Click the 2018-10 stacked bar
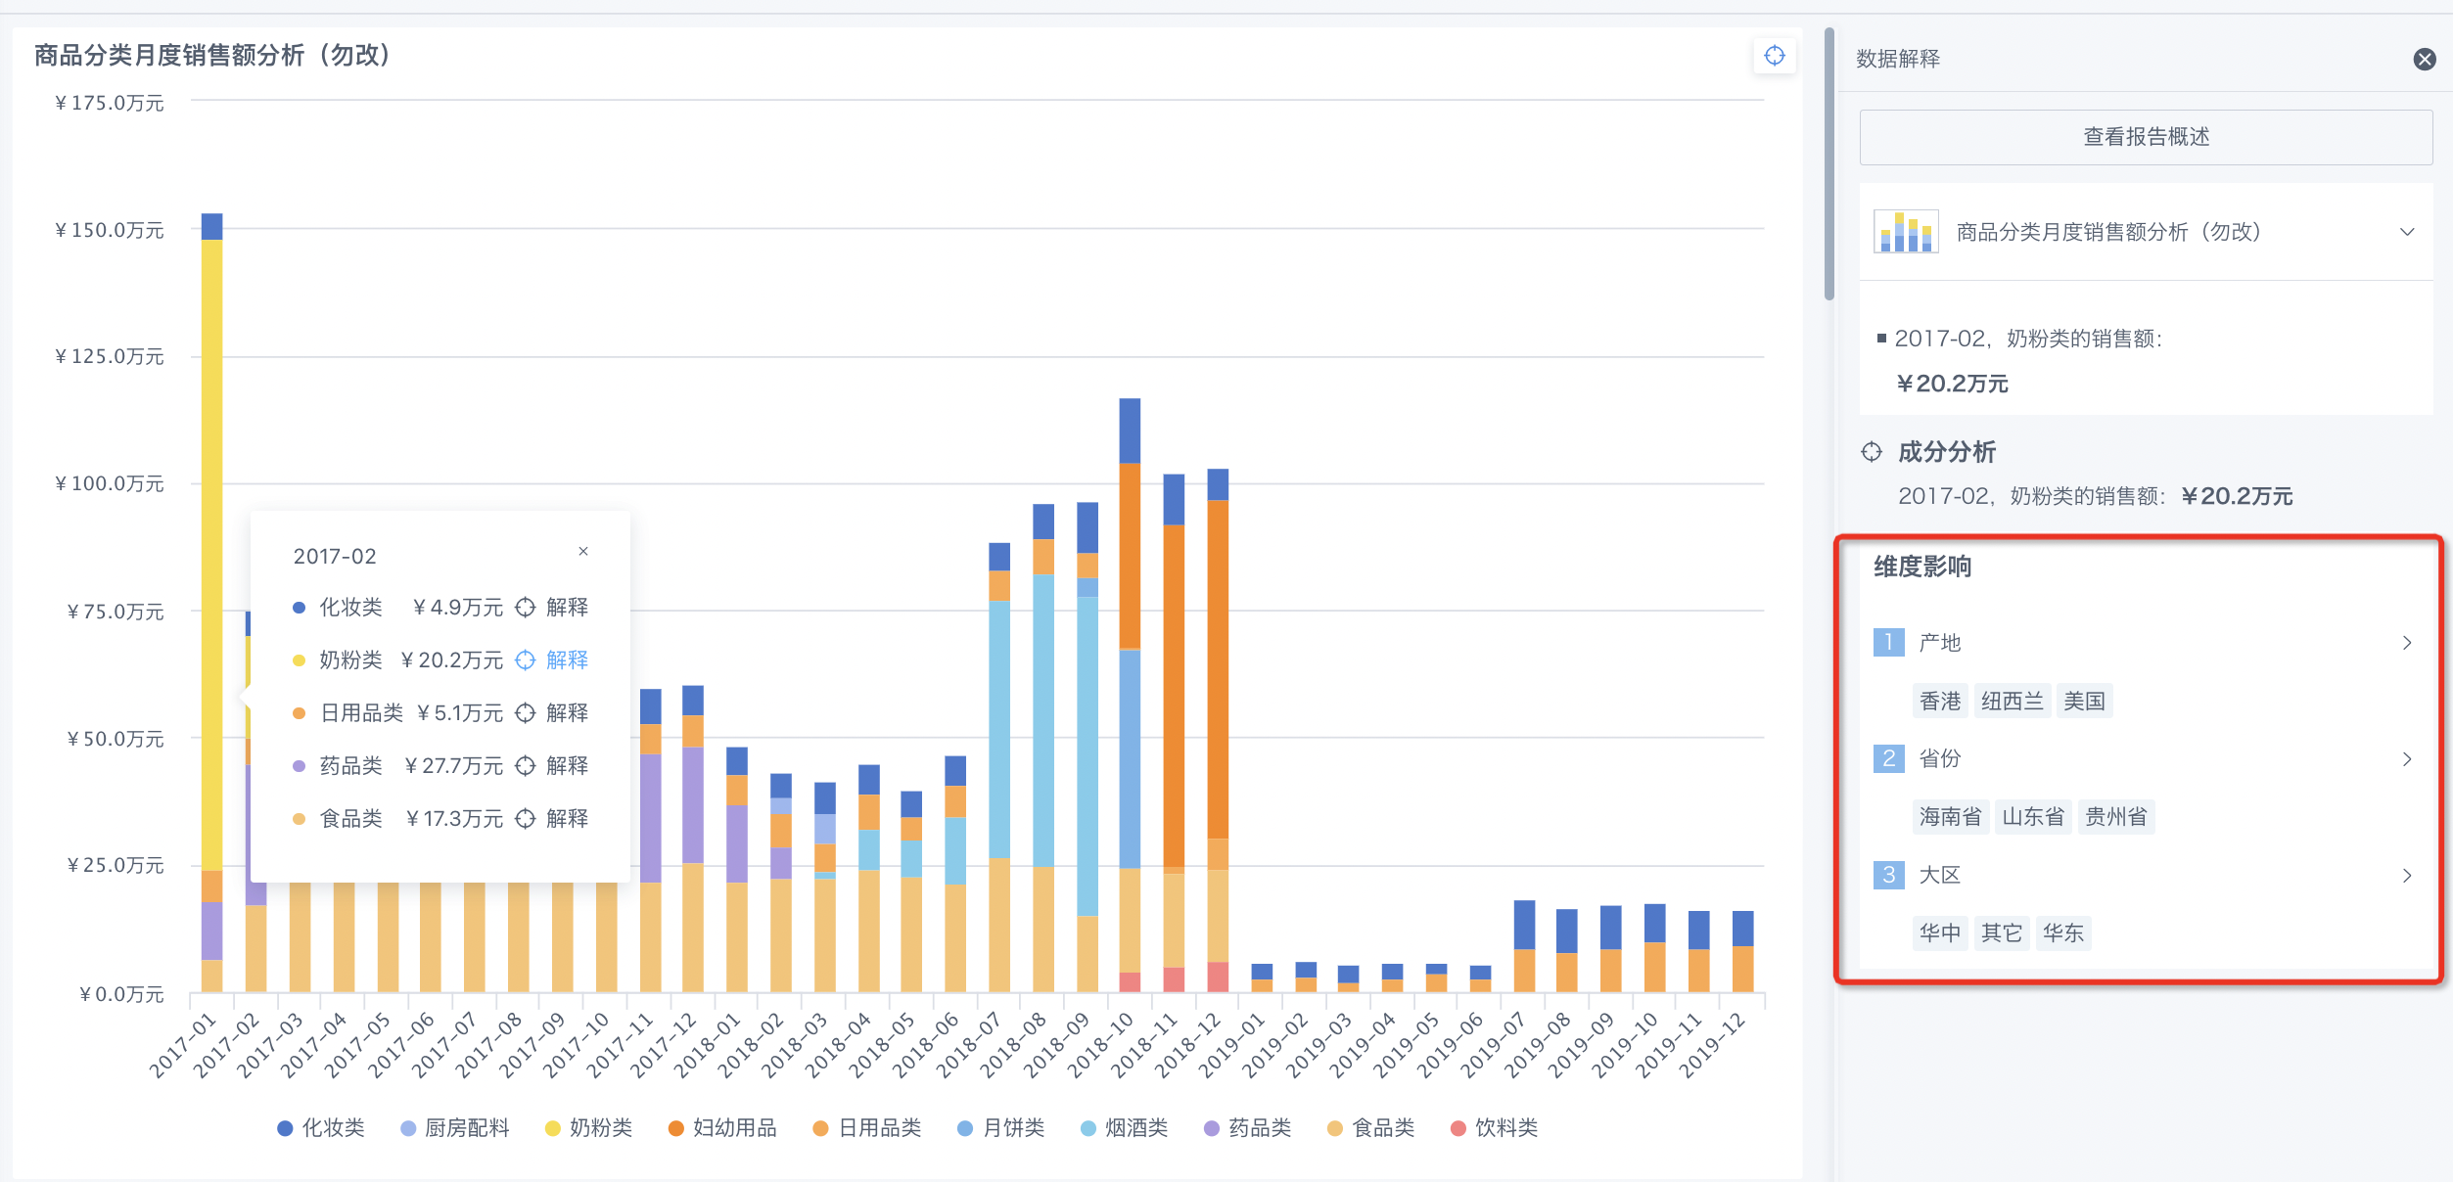The height and width of the screenshot is (1182, 2453). [1130, 695]
